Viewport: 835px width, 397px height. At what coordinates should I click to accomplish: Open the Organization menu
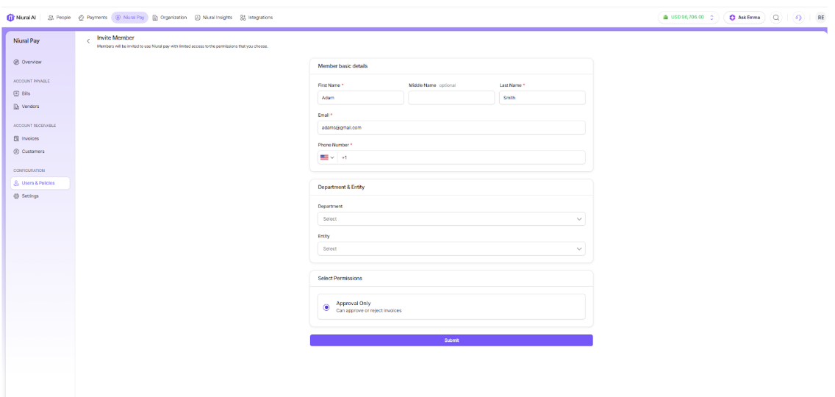pyautogui.click(x=170, y=18)
